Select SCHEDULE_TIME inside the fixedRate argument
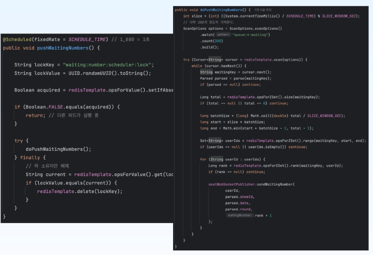 point(88,40)
